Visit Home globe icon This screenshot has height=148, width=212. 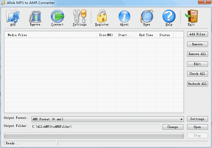point(147,16)
